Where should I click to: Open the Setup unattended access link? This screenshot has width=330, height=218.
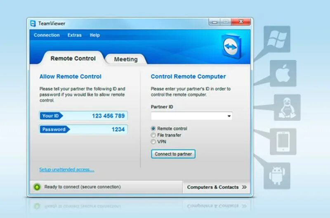point(67,170)
